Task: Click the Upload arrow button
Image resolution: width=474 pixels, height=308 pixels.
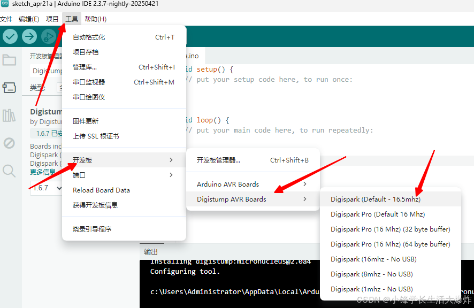Action: (x=29, y=36)
